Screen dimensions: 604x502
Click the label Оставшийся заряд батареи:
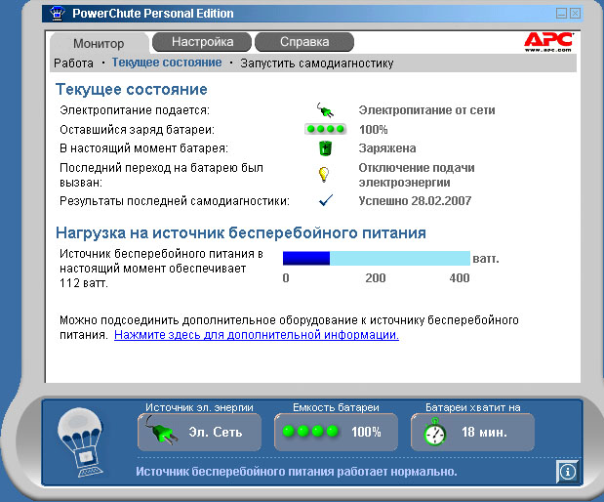pyautogui.click(x=137, y=130)
